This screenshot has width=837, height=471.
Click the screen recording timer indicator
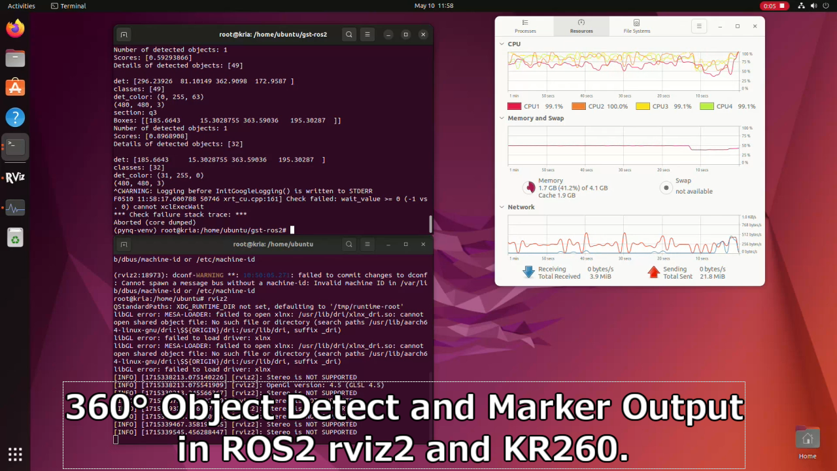pos(774,5)
